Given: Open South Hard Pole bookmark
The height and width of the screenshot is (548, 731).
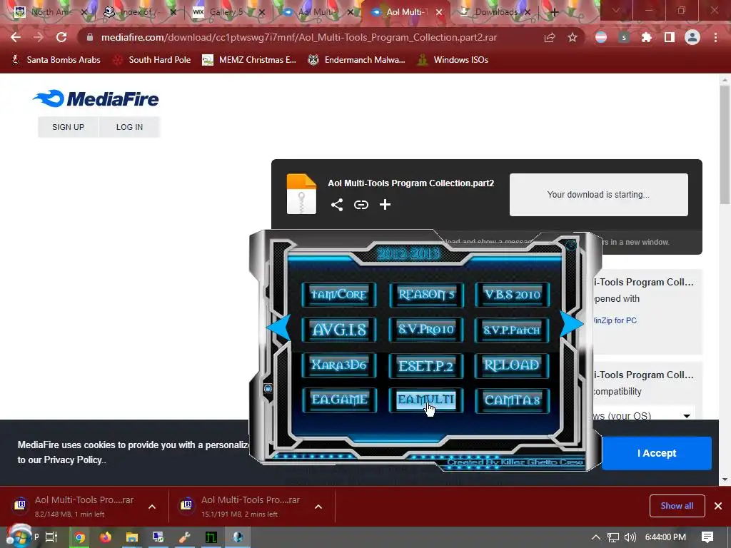Looking at the screenshot, I should 152,60.
